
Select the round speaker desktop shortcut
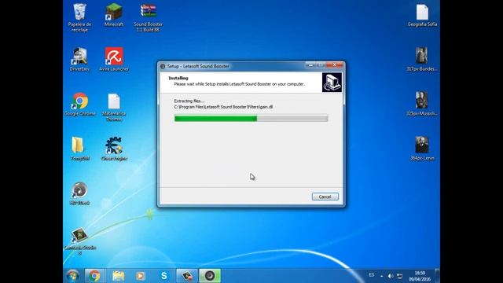pos(79,193)
